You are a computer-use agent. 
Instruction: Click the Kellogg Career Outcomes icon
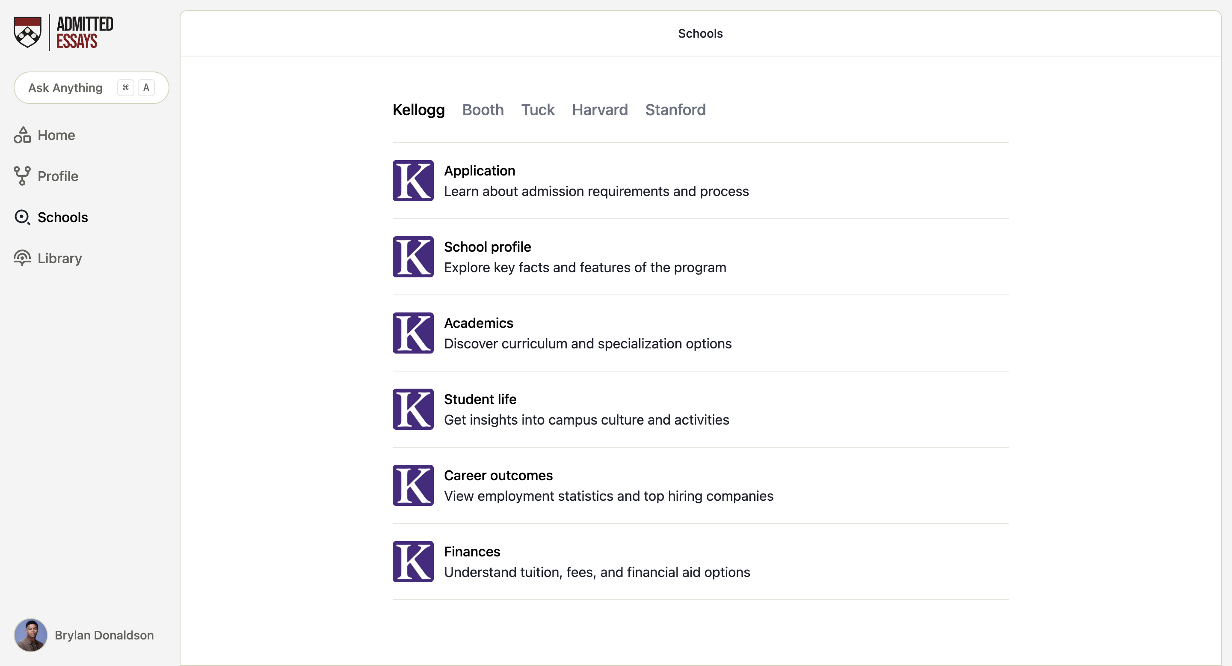(413, 485)
